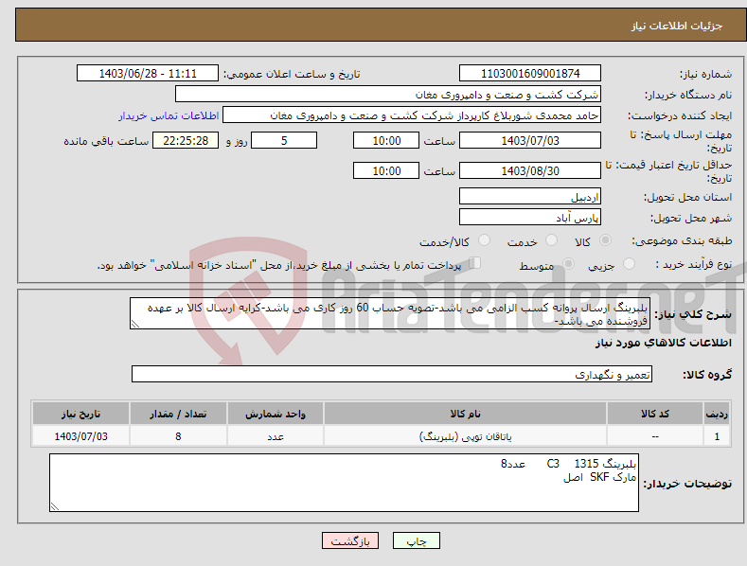Click the اطلاعات کالاهای مورد نیاز section heading

click(663, 343)
